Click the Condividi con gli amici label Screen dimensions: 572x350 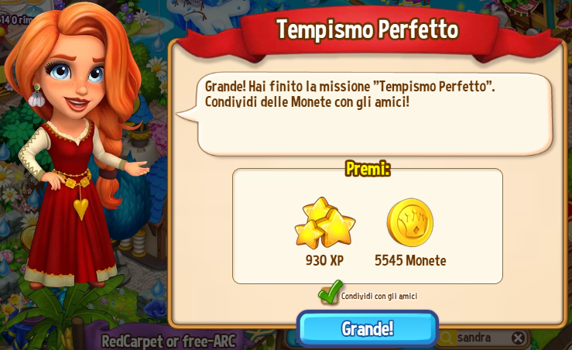tap(379, 296)
